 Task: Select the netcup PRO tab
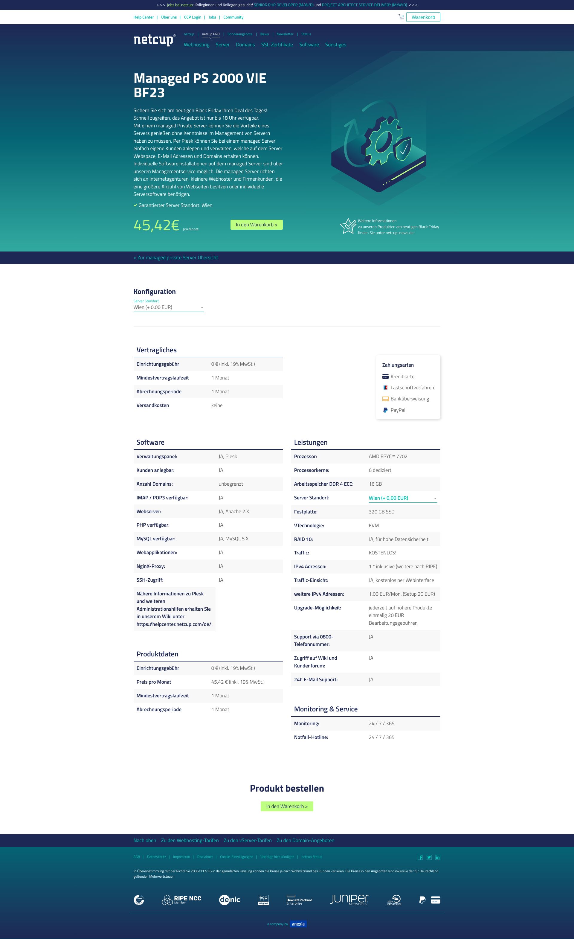[x=211, y=34]
